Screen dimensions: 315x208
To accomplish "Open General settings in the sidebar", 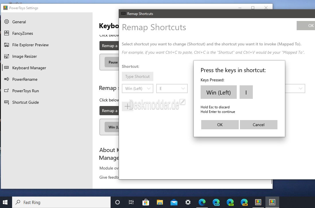I will click(x=19, y=22).
